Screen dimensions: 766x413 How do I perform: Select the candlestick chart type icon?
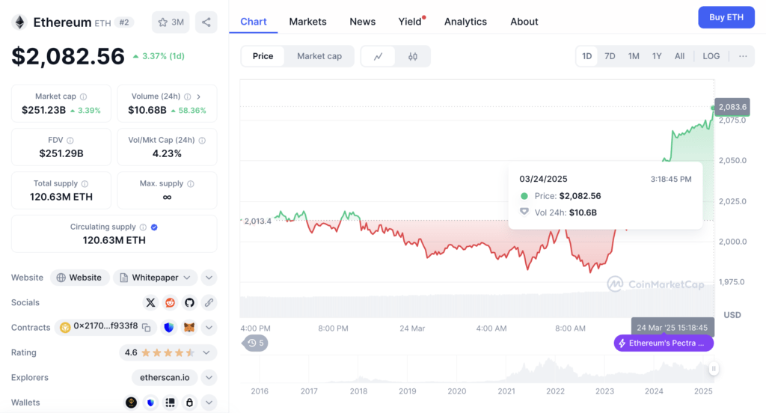pos(413,56)
